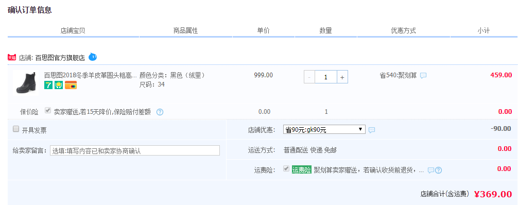Click 店铺合计(含运费) label
The height and width of the screenshot is (205, 518).
point(445,194)
